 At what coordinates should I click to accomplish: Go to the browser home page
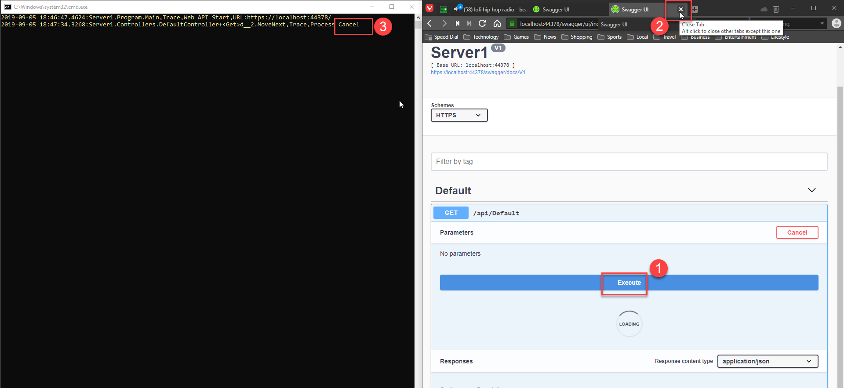click(x=497, y=23)
